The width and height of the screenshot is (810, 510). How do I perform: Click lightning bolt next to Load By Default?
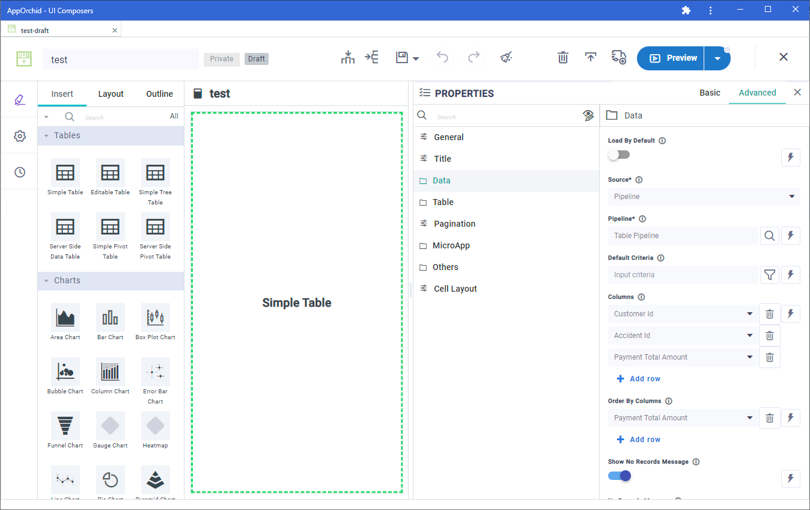click(790, 158)
